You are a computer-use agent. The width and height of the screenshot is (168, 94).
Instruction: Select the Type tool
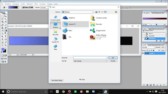click(6, 37)
